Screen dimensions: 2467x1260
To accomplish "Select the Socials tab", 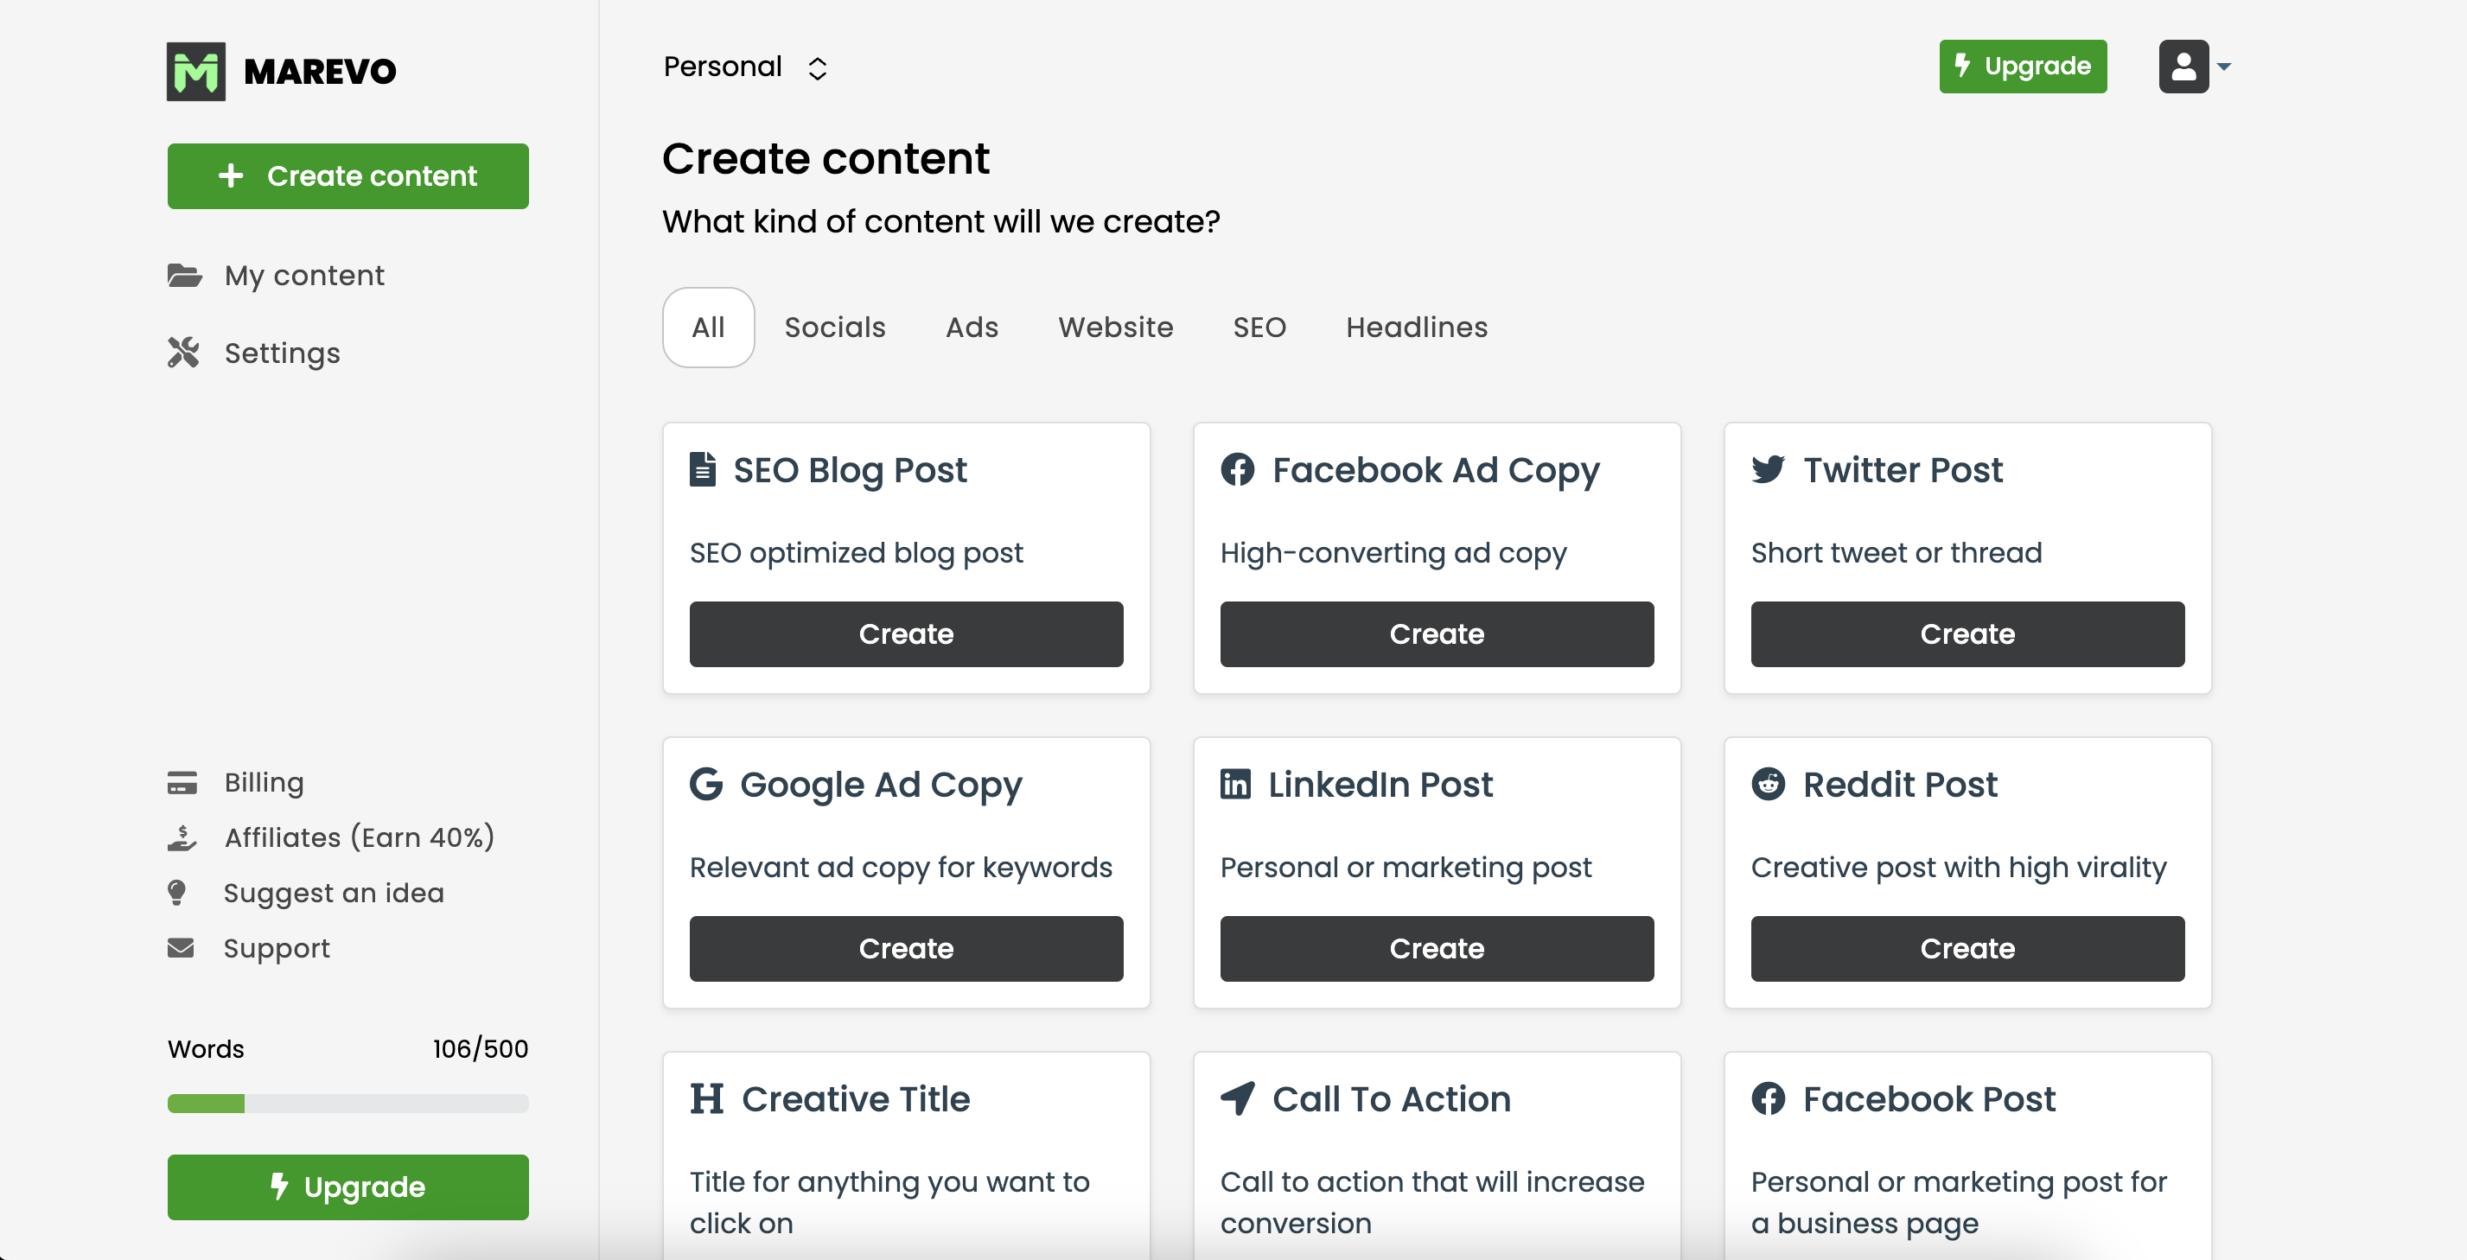I will [x=835, y=328].
